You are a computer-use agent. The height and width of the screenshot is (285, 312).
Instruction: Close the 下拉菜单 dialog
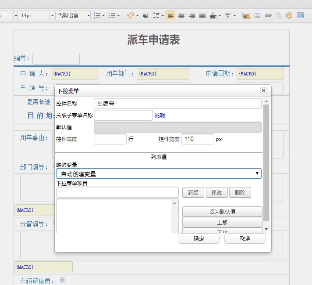pos(263,90)
